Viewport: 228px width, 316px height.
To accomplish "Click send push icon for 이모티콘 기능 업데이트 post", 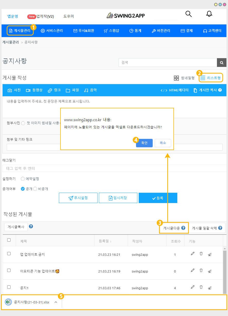I will (x=209, y=271).
